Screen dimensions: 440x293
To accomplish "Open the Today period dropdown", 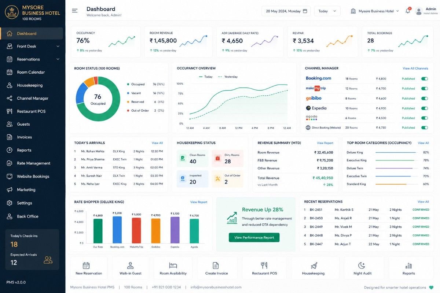I will [327, 11].
